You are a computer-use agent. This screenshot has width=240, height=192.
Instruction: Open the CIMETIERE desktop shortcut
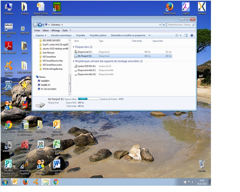[25, 30]
